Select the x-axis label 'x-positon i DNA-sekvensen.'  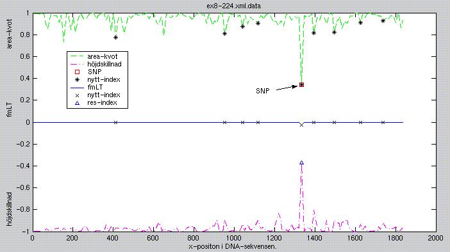coord(233,246)
